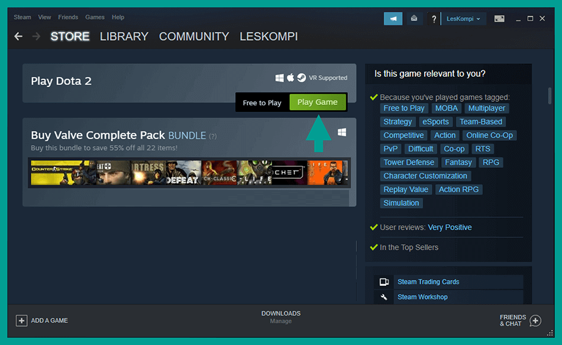Open the Steam menu

tap(22, 17)
